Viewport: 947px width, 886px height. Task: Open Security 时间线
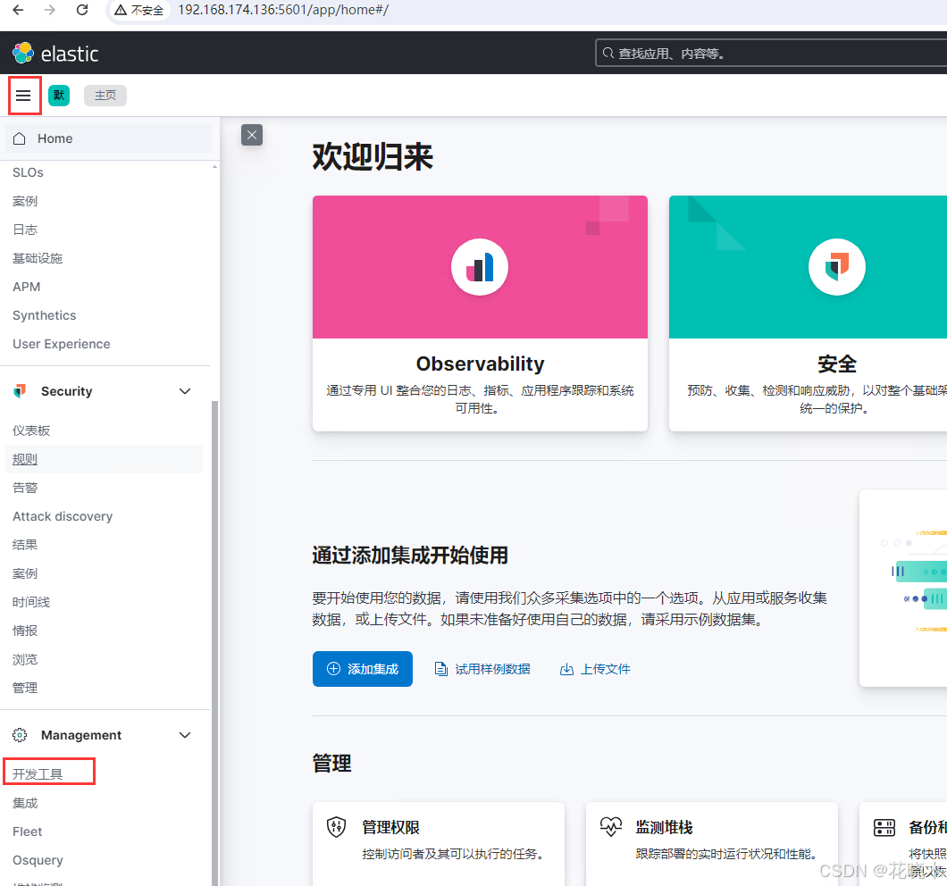coord(31,602)
